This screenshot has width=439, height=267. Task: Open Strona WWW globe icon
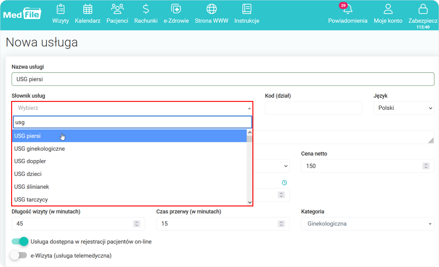[211, 9]
